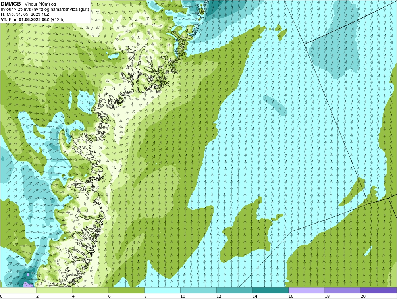397x299 pixels.
Task: Click the legend scale value "10"
Action: [183, 296]
